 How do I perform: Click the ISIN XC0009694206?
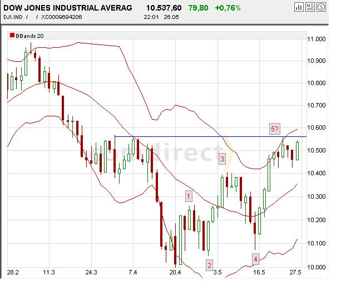coord(61,17)
